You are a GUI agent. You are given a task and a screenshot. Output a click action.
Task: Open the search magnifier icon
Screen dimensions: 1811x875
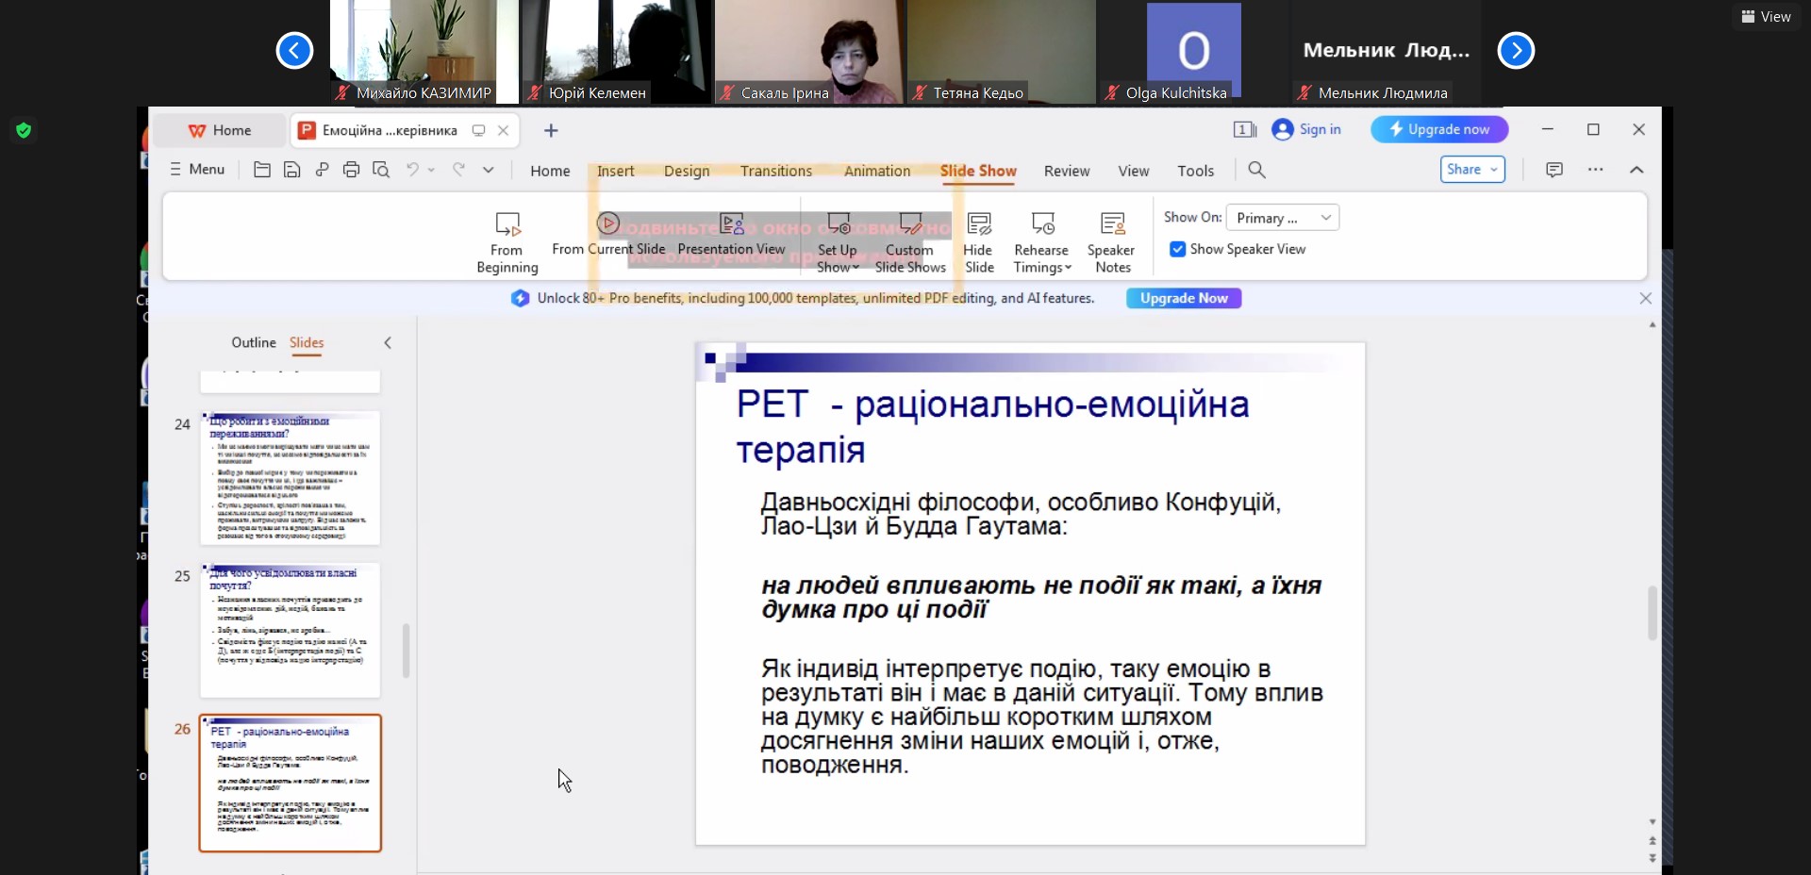(1256, 170)
